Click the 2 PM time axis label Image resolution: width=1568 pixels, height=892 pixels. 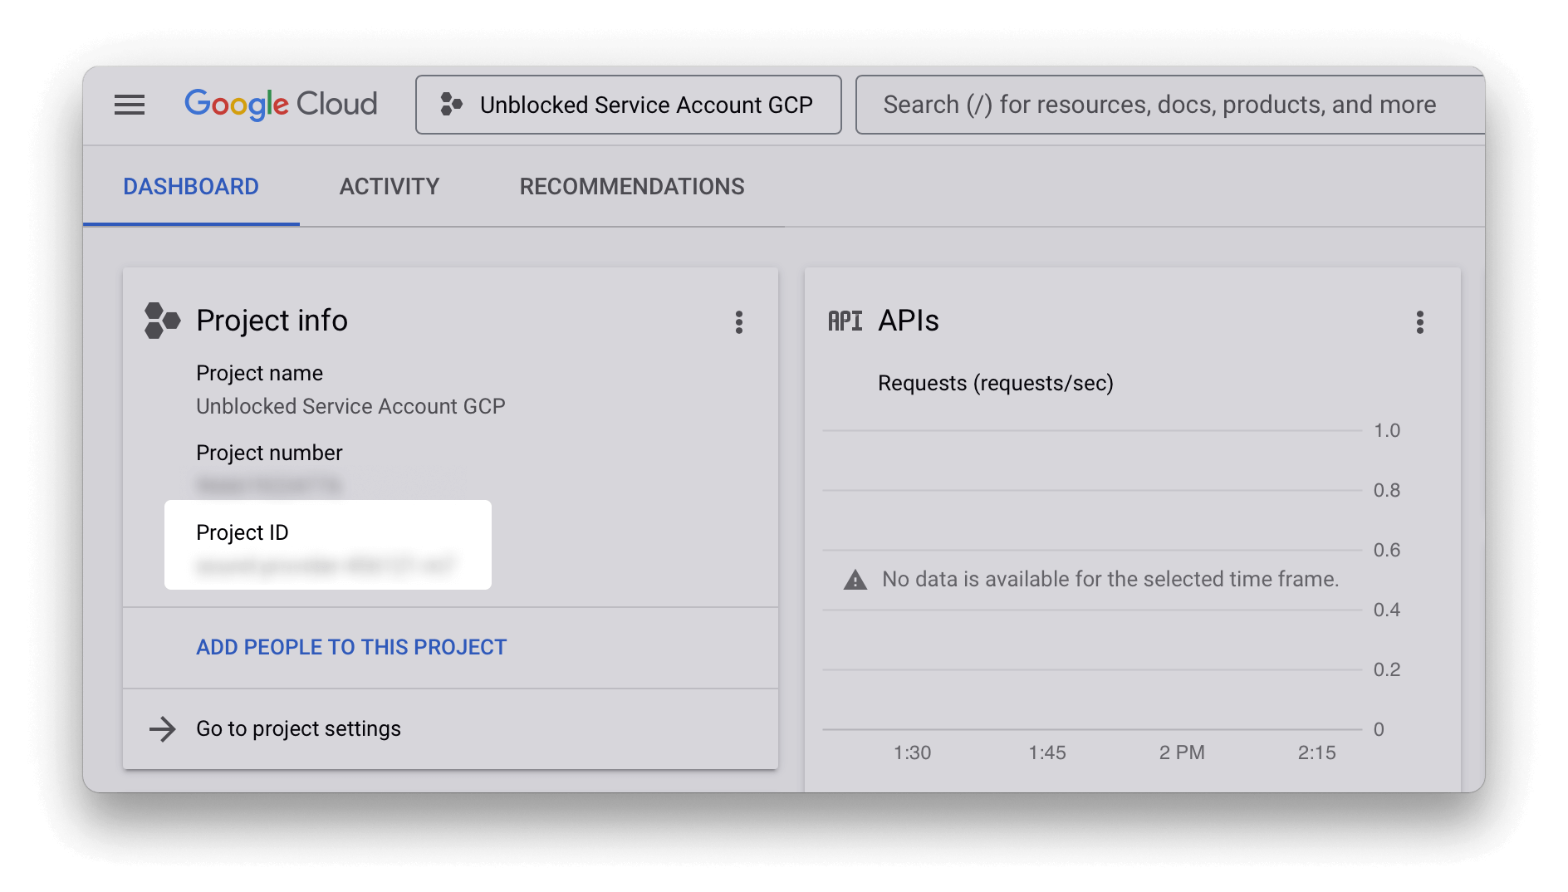(1182, 752)
